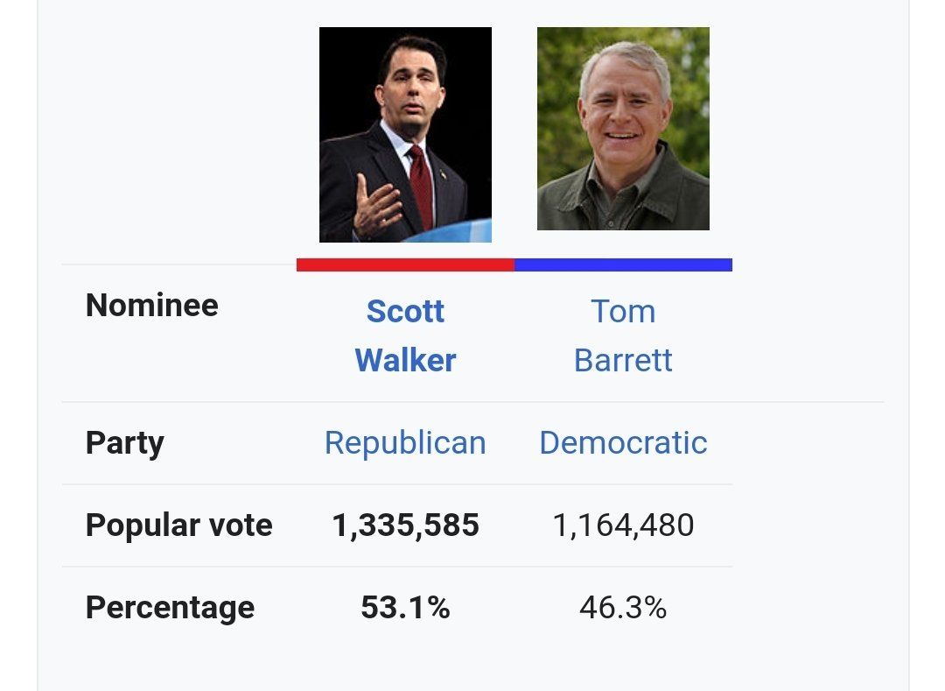This screenshot has height=691, width=945.
Task: Click the Nominee row label
Action: 152,305
